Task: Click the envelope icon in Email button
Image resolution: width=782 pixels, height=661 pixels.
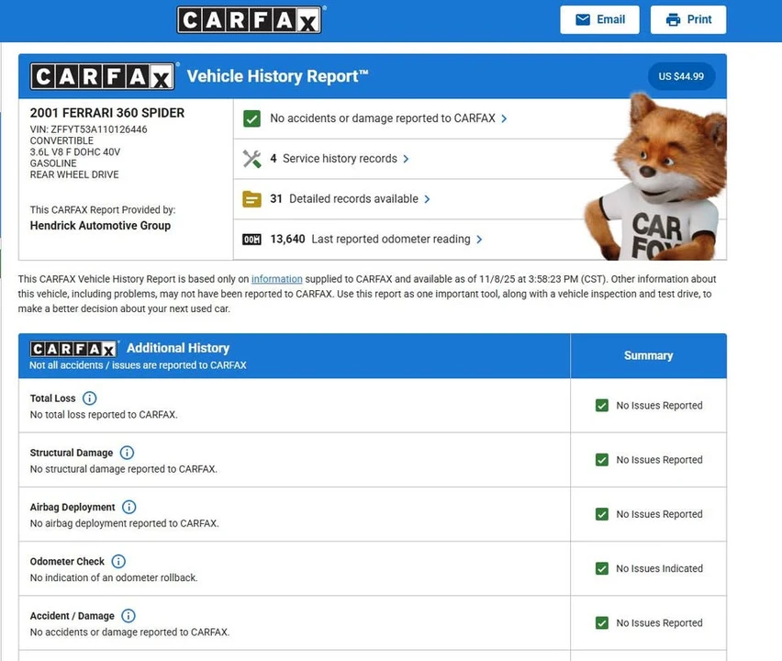Action: click(583, 19)
